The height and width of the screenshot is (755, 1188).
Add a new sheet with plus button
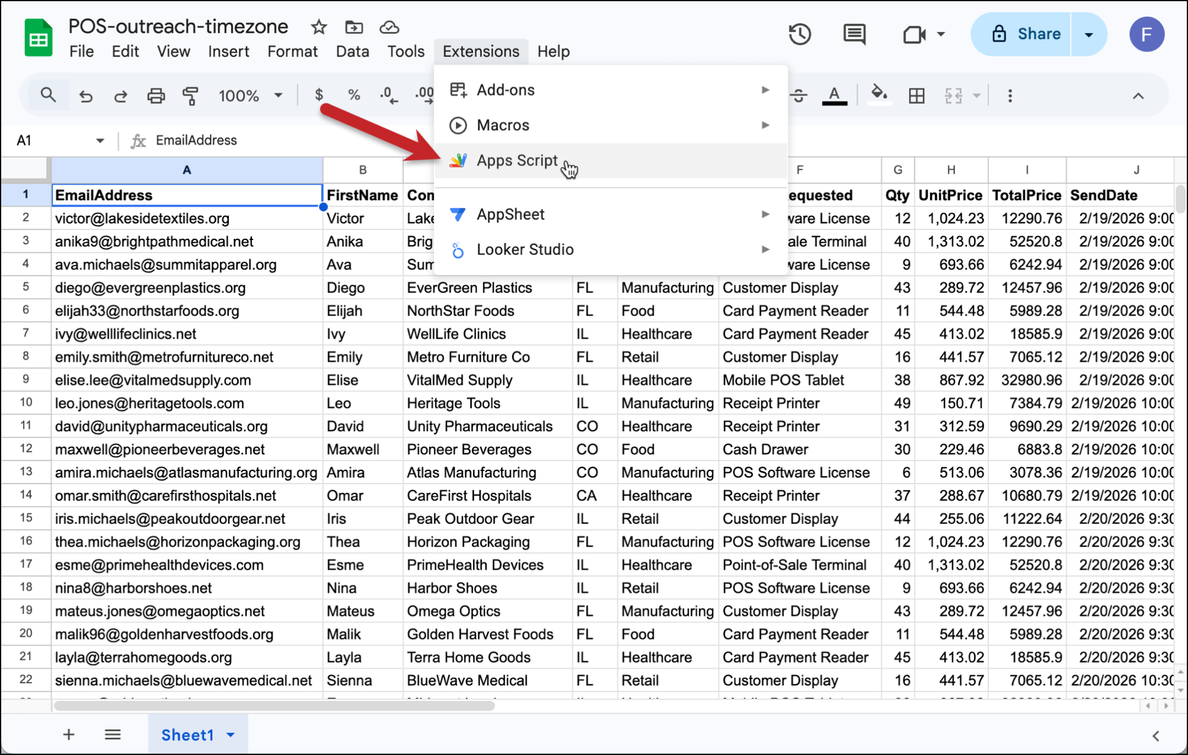coord(69,735)
